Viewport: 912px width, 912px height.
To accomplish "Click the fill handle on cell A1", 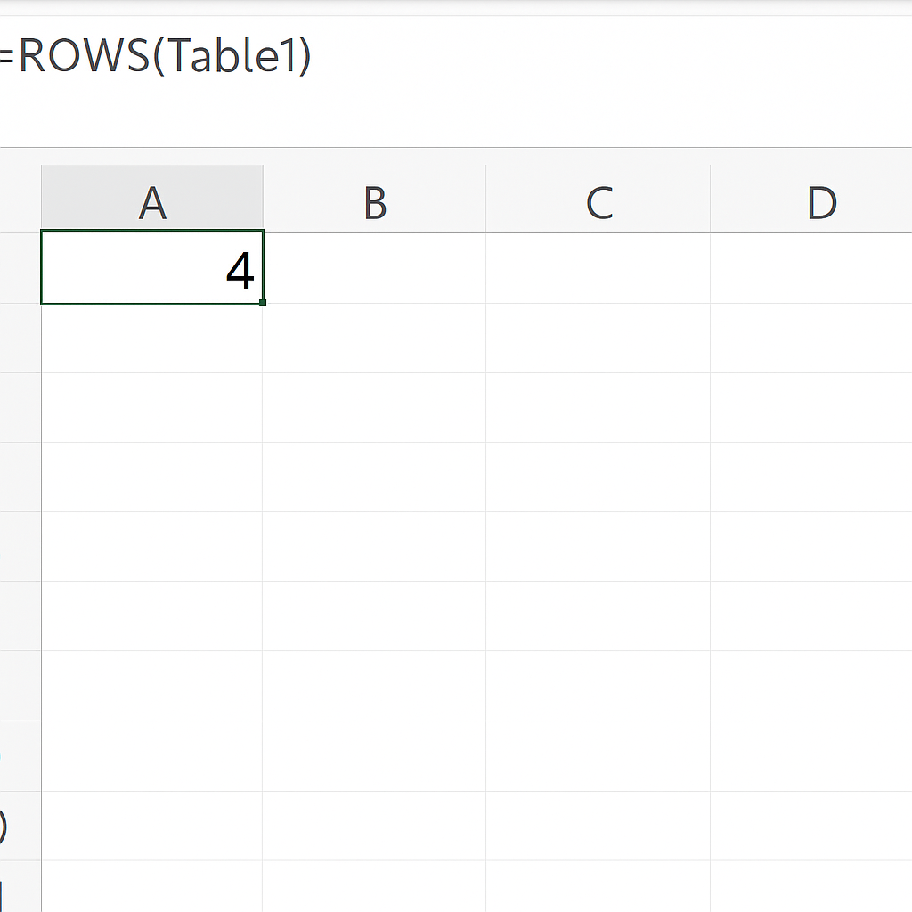I will tap(263, 303).
